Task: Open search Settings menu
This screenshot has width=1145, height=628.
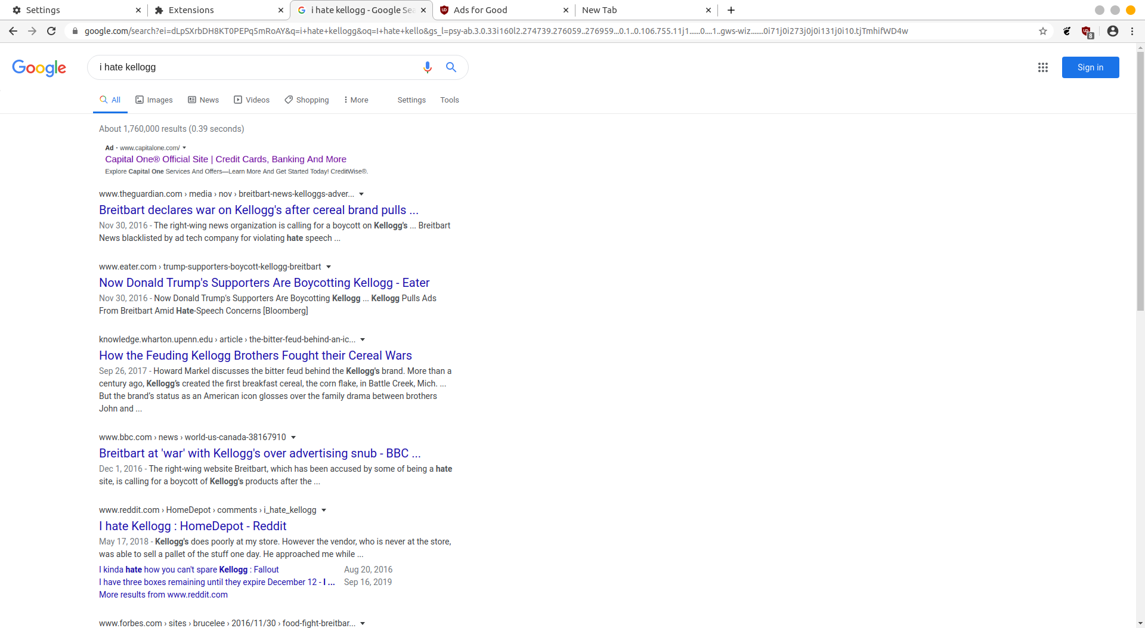Action: point(411,100)
